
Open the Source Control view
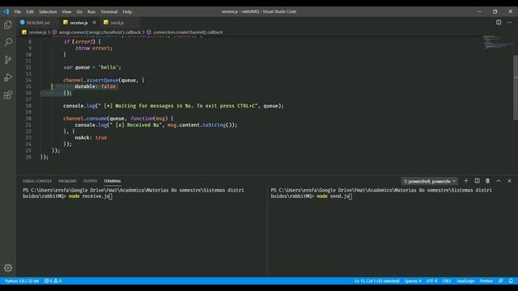8,60
